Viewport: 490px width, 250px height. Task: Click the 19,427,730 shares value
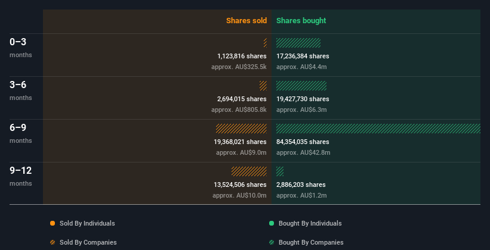303,99
